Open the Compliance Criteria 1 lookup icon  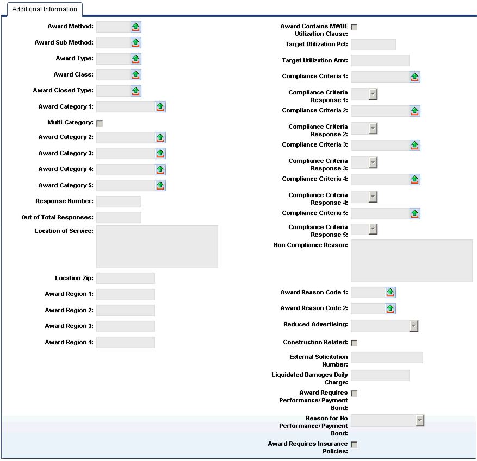click(414, 77)
